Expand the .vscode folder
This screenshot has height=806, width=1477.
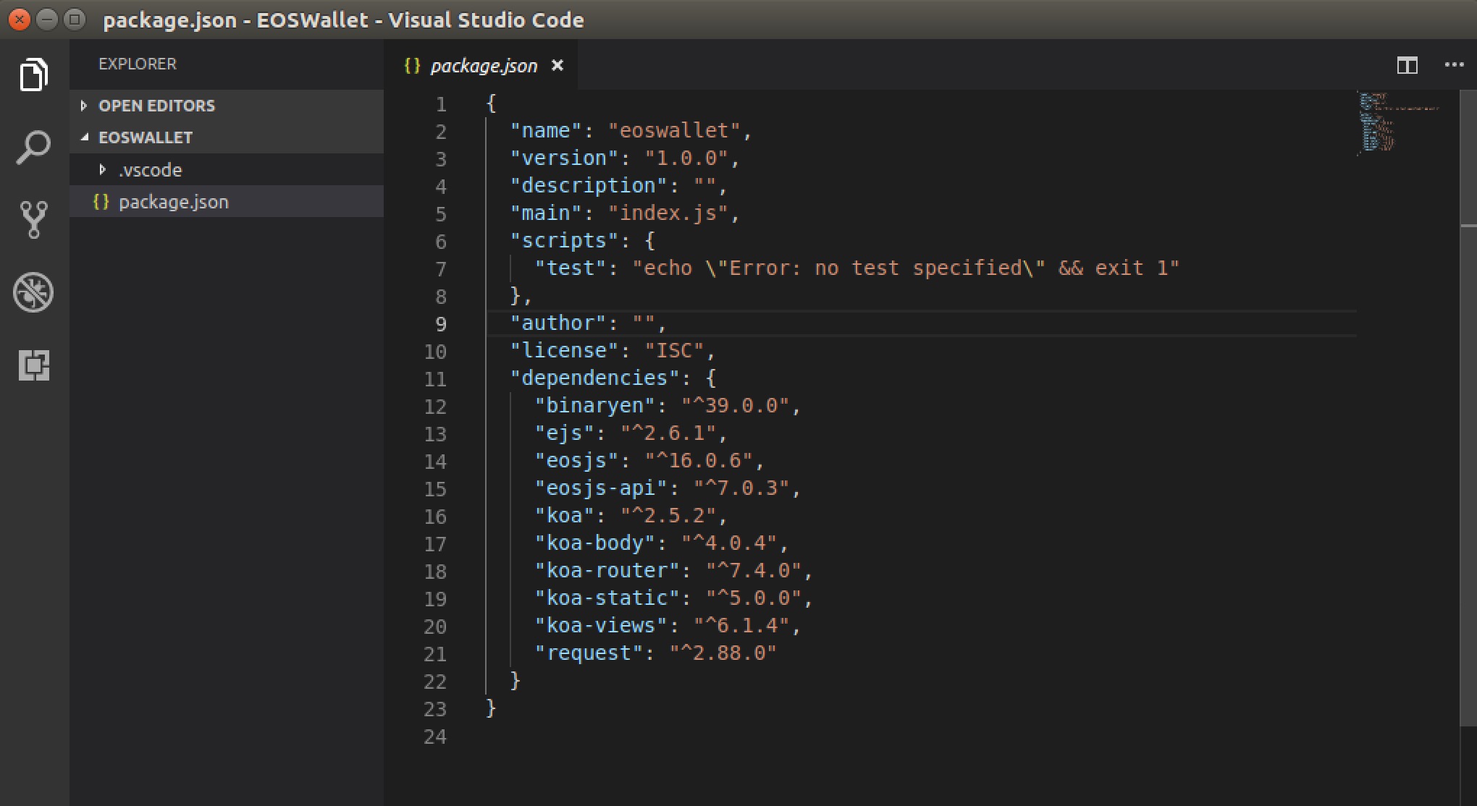pos(227,170)
